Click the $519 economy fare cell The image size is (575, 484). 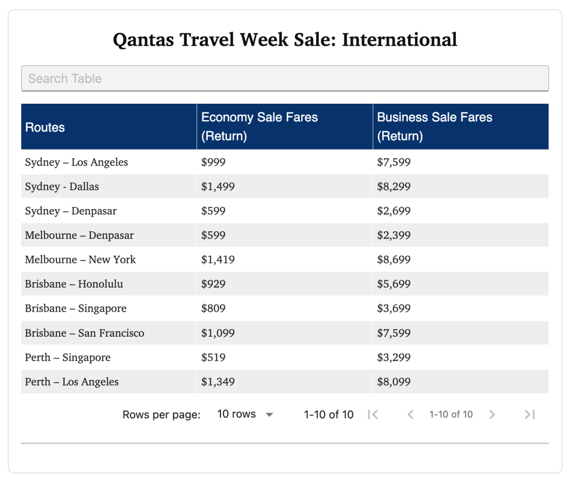pyautogui.click(x=213, y=357)
